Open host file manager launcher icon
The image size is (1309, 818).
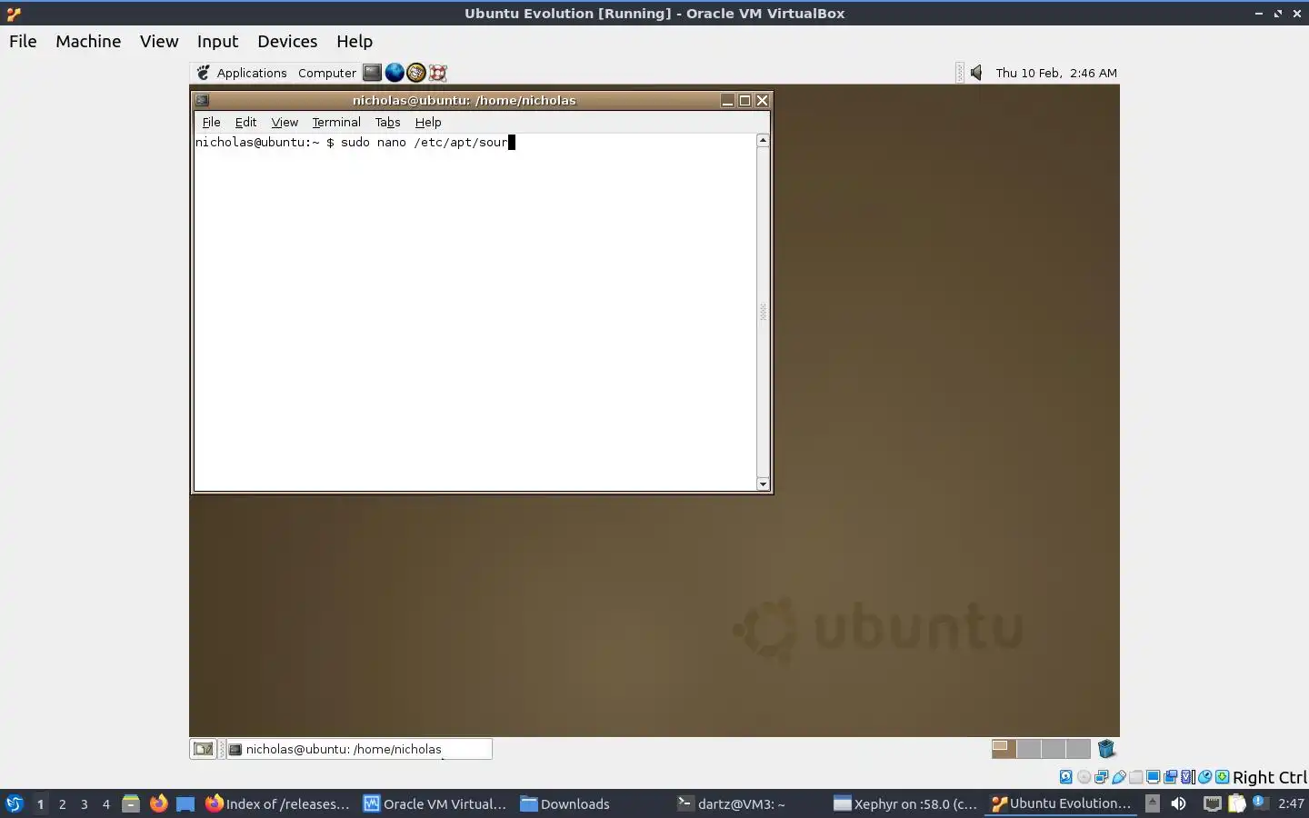(131, 803)
